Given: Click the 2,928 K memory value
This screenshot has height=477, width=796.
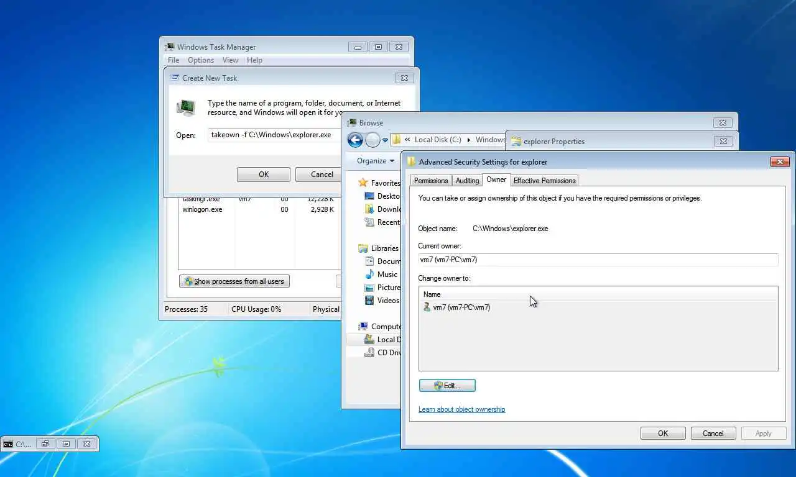Looking at the screenshot, I should coord(322,209).
